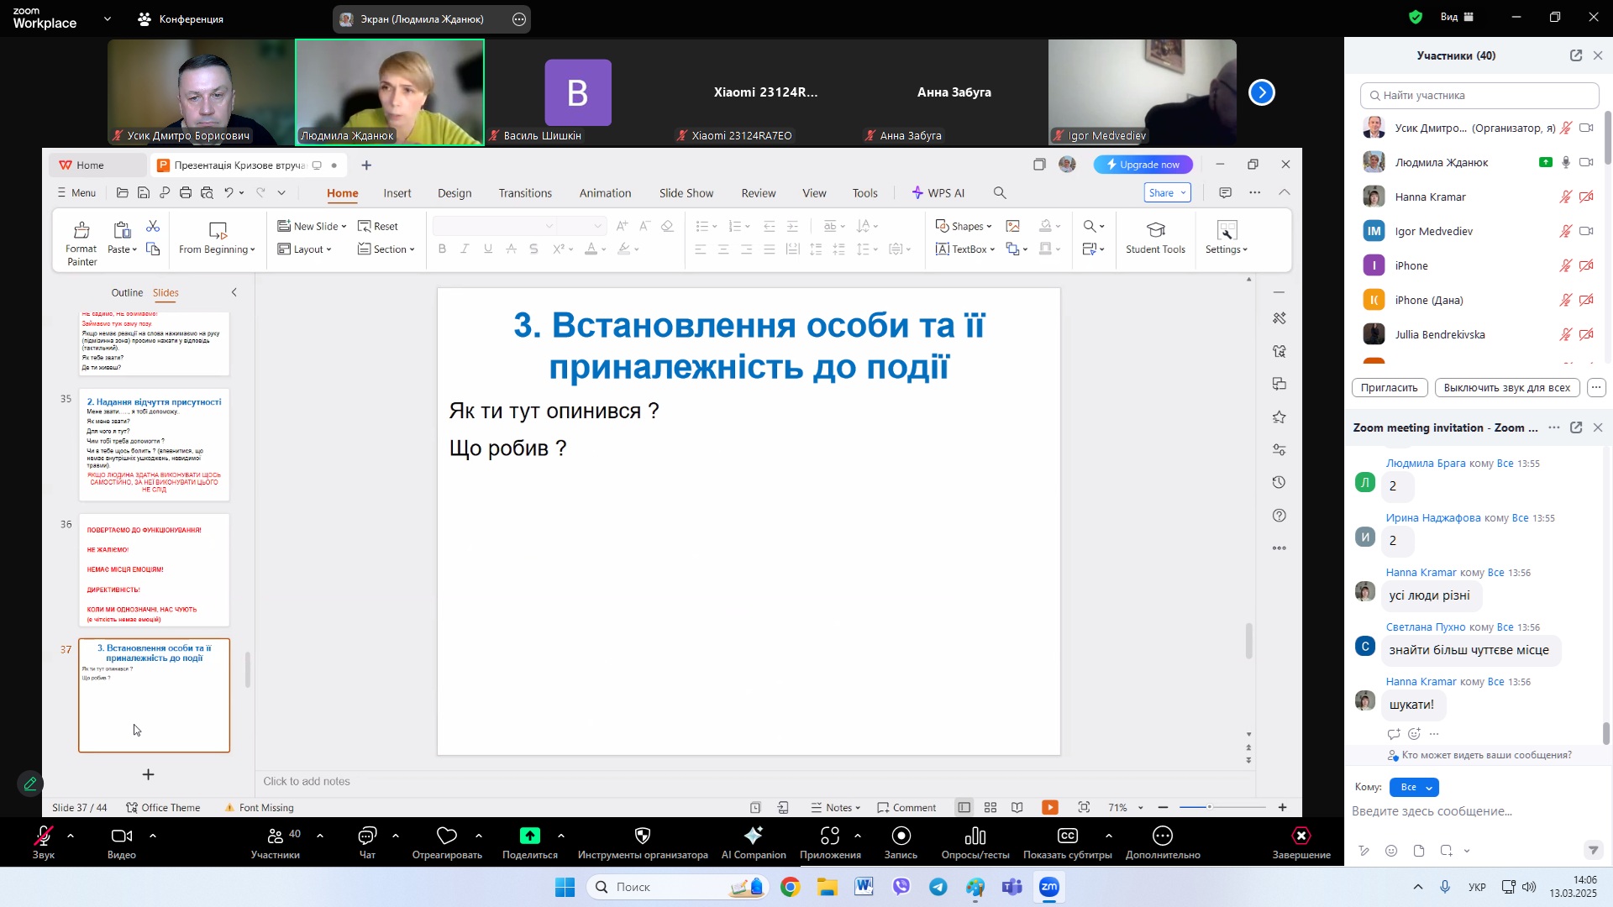This screenshot has height=907, width=1613.
Task: Click the Find magnifier icon in ribbon
Action: tap(1090, 227)
